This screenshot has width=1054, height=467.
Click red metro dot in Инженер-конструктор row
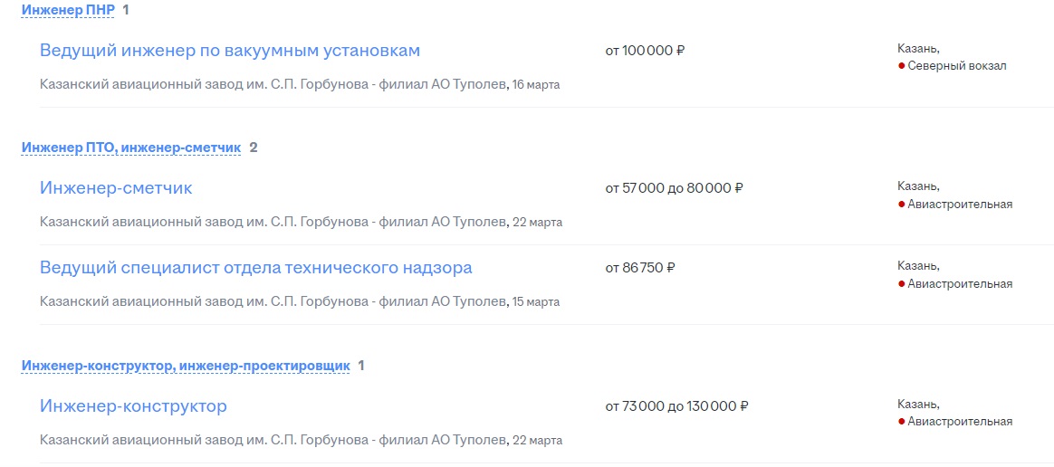click(901, 422)
